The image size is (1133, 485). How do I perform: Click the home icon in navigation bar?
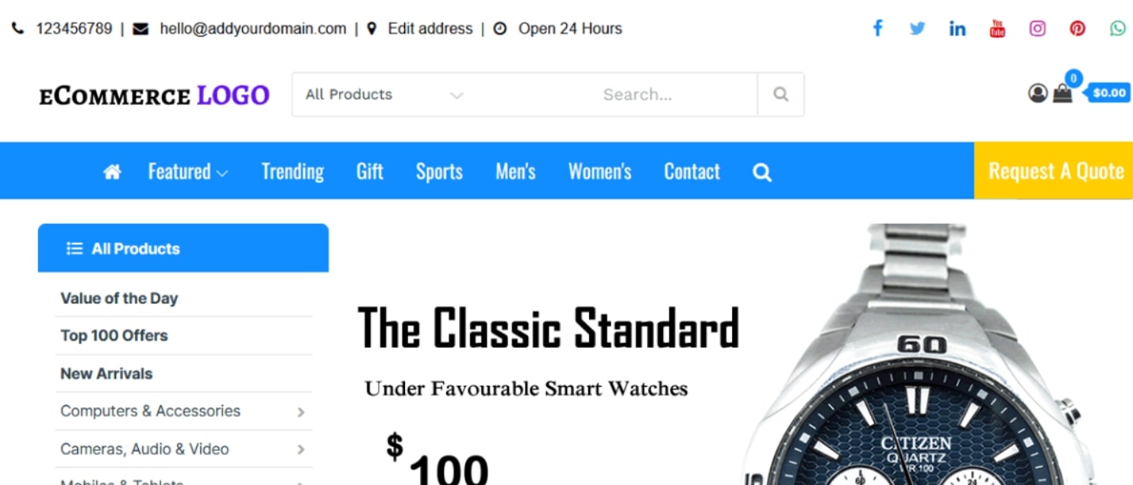112,171
